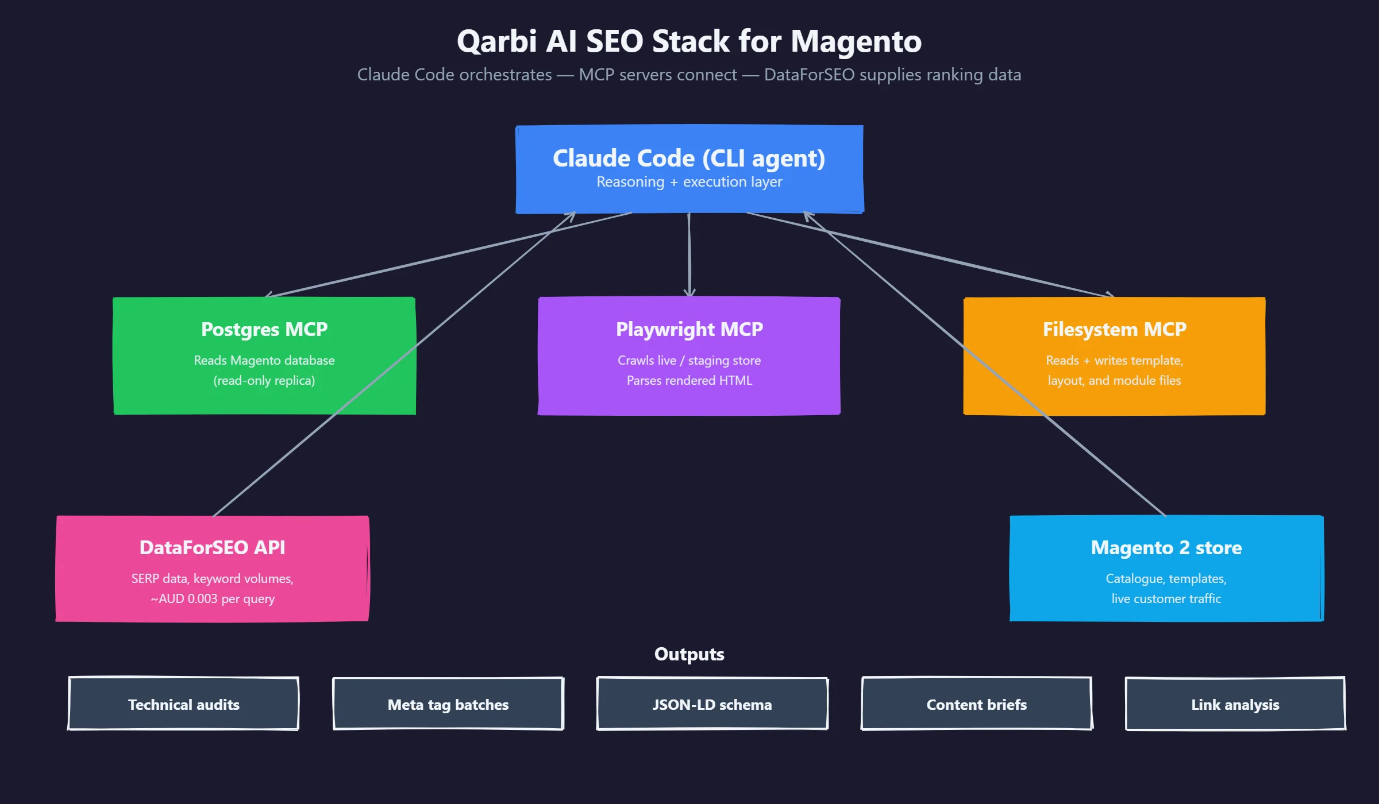Click the Magento 2 store box
1379x804 pixels.
1166,569
